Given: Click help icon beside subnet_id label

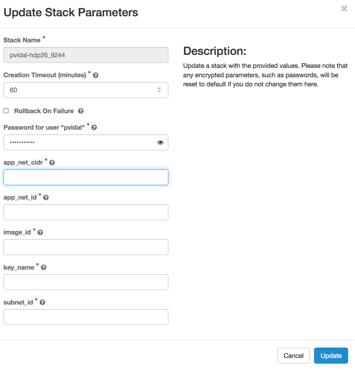Looking at the screenshot, I should click(42, 303).
